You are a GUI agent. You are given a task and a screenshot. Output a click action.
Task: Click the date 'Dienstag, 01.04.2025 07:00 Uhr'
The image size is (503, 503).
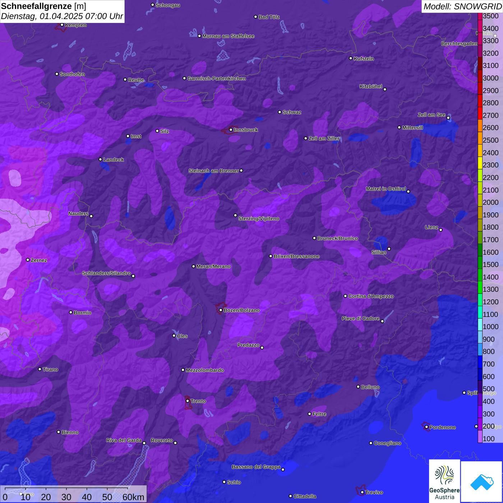tap(62, 16)
